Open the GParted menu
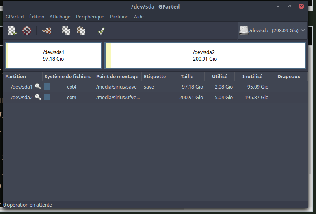Image resolution: width=316 pixels, height=214 pixels. tap(15, 17)
